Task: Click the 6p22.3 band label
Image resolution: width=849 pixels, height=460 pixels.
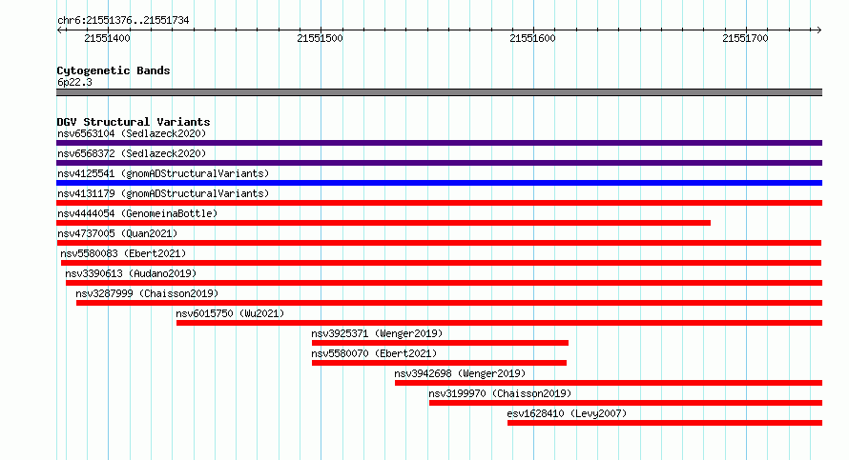Action: [74, 82]
